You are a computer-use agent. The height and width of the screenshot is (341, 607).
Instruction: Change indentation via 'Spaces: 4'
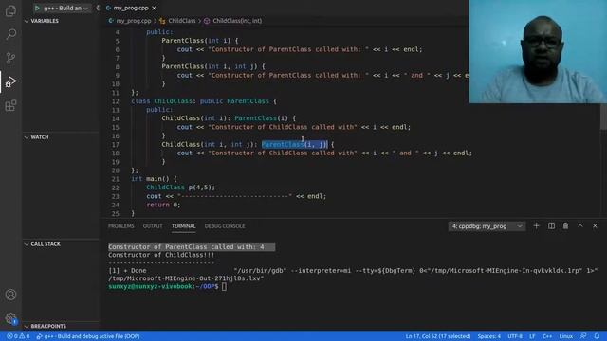[489, 336]
